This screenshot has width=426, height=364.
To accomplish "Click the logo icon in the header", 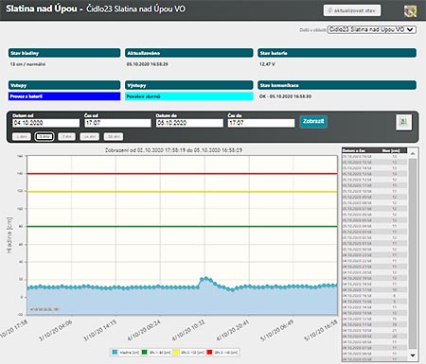I will tap(410, 10).
